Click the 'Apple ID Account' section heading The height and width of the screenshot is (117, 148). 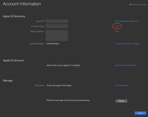13,61
